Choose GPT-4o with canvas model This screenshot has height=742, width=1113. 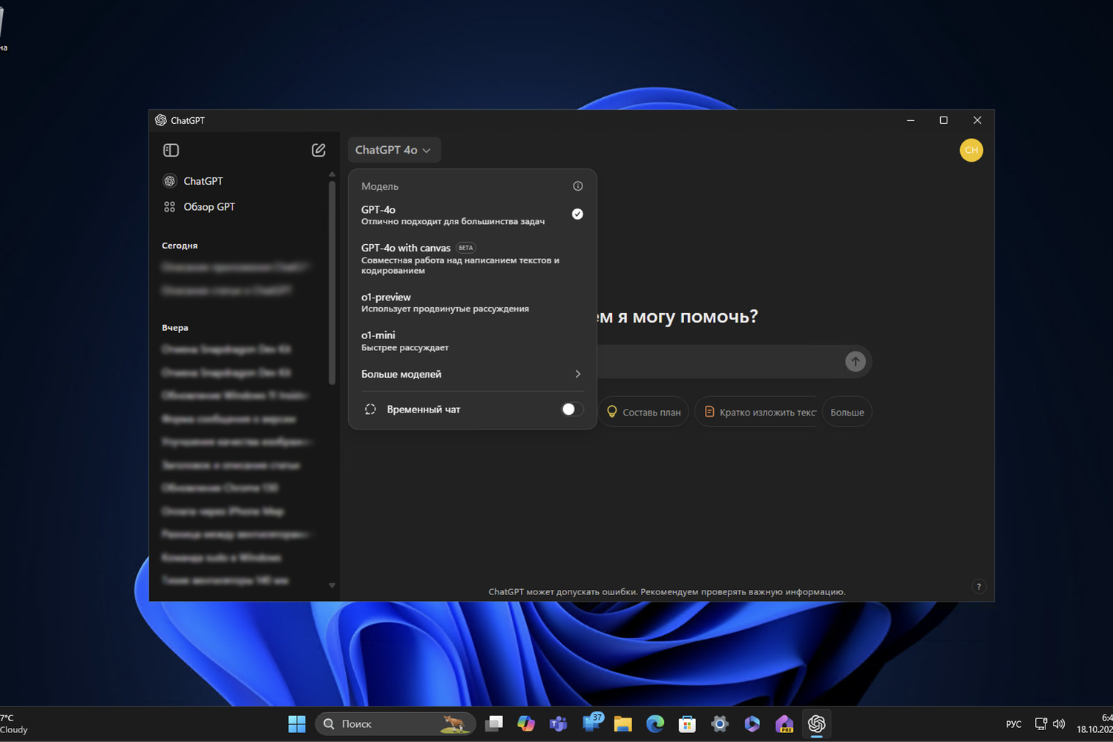point(473,258)
